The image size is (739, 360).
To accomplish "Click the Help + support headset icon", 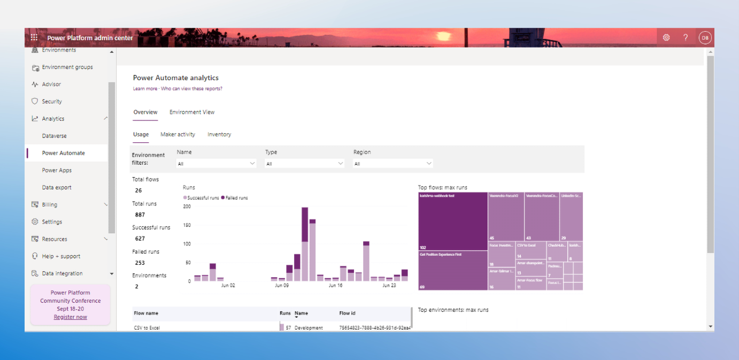I will (x=35, y=256).
